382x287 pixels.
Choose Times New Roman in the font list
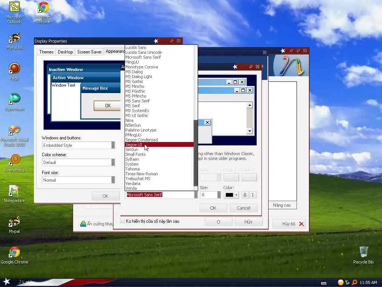coord(159,174)
